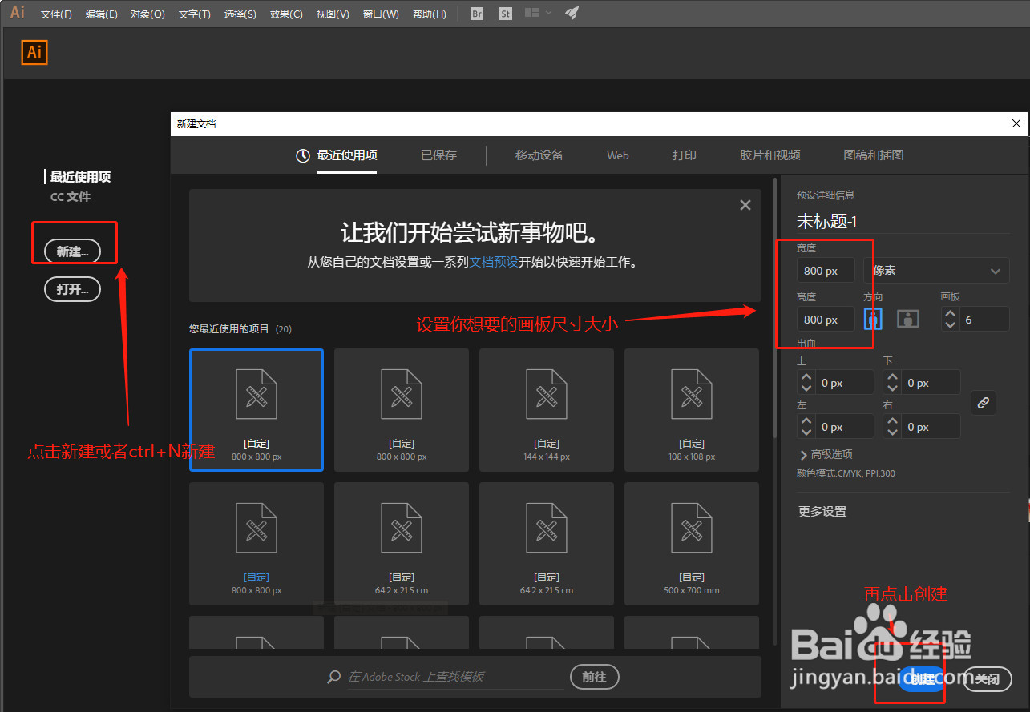Image resolution: width=1030 pixels, height=712 pixels.
Task: Click the orange Ai home logo
Action: pyautogui.click(x=34, y=52)
